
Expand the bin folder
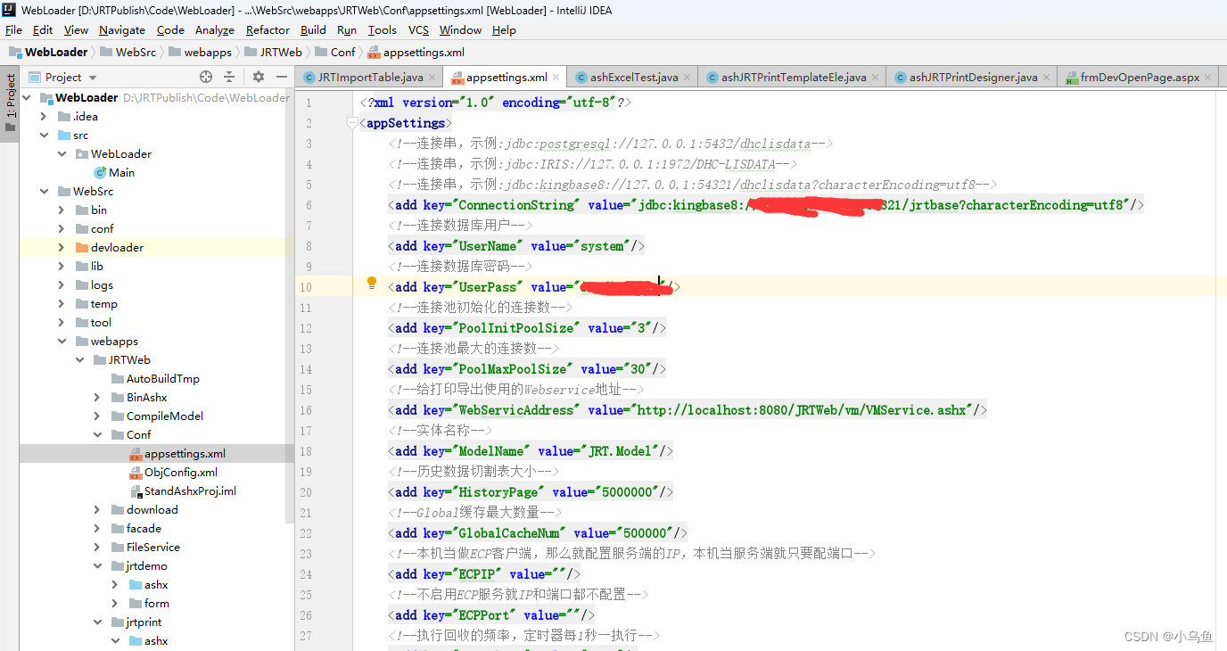[62, 210]
